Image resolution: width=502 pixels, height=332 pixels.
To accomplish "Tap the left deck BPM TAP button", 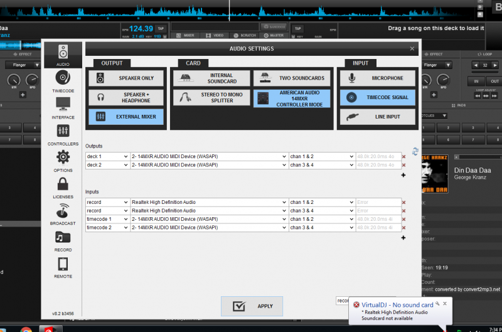I will click(161, 28).
